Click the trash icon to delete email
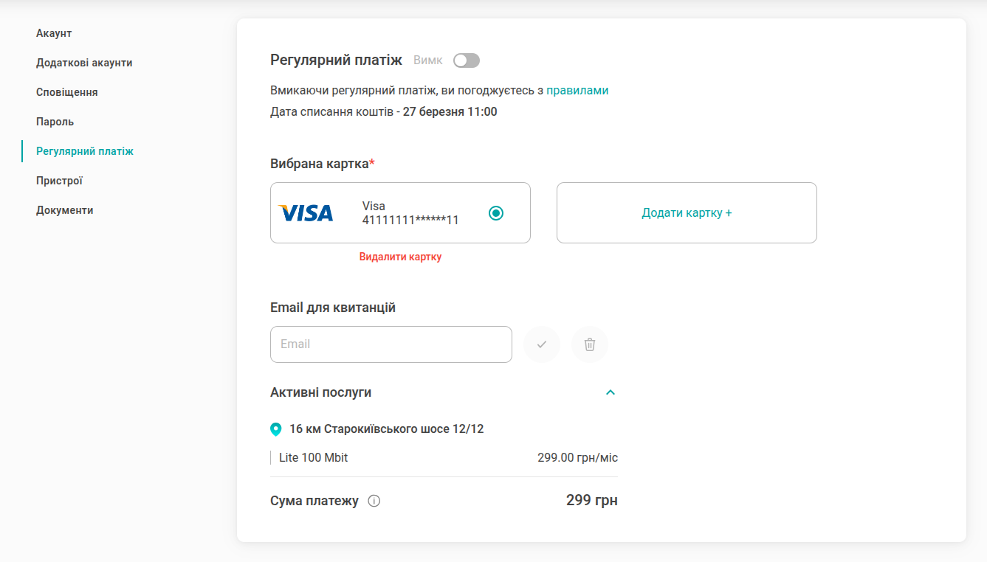 tap(590, 344)
